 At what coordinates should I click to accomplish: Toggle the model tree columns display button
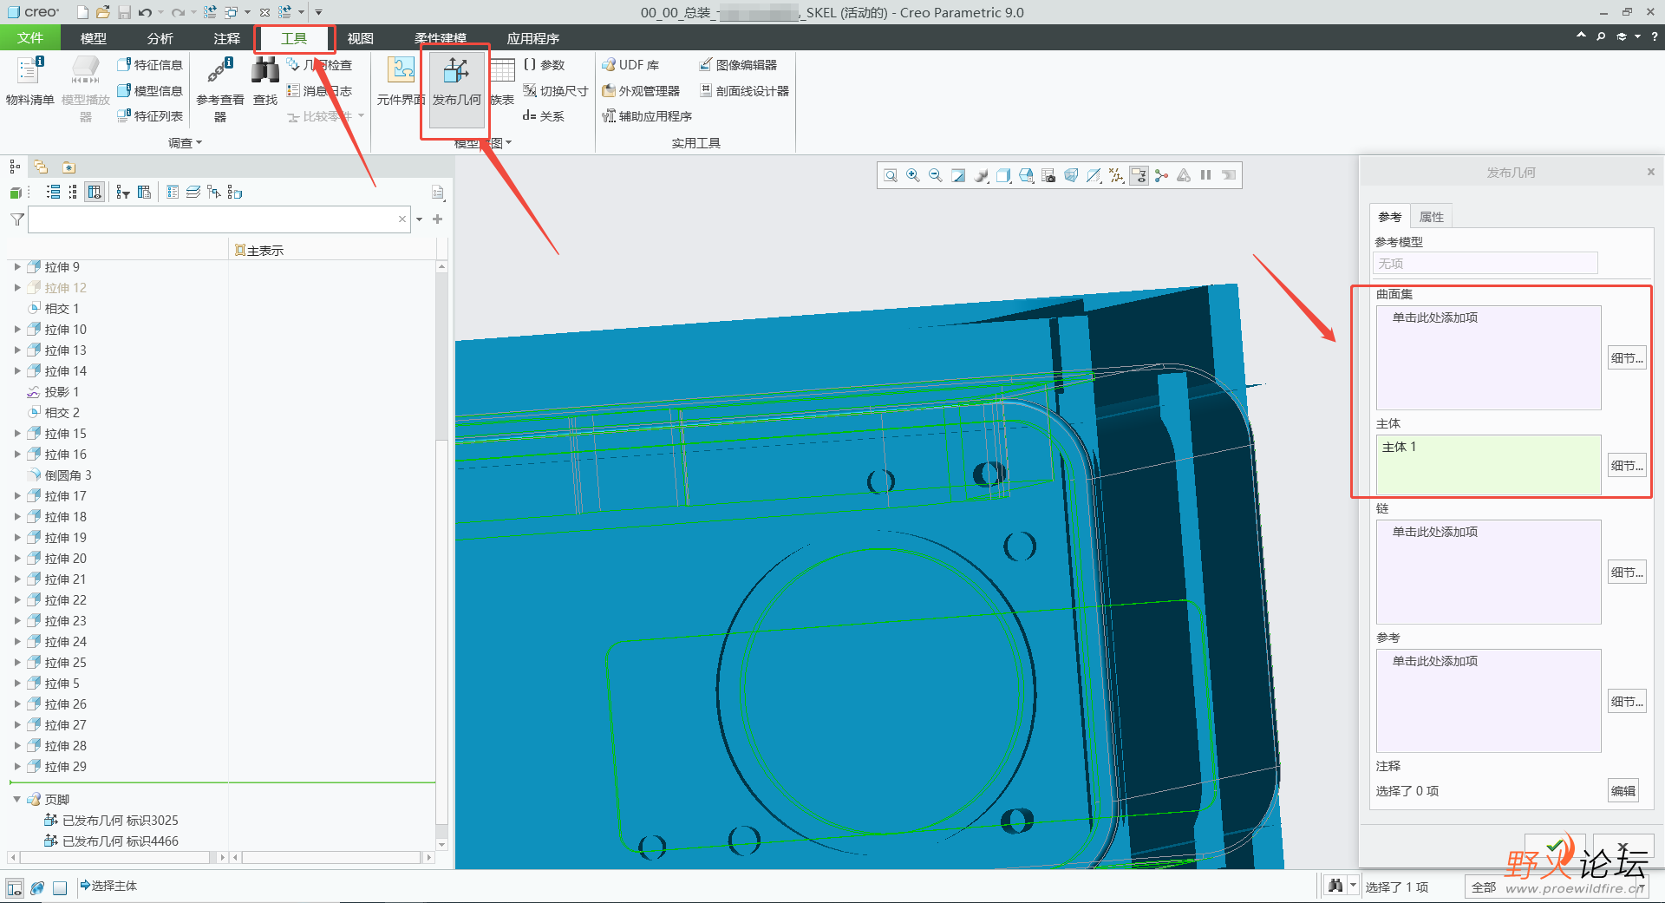pos(95,193)
